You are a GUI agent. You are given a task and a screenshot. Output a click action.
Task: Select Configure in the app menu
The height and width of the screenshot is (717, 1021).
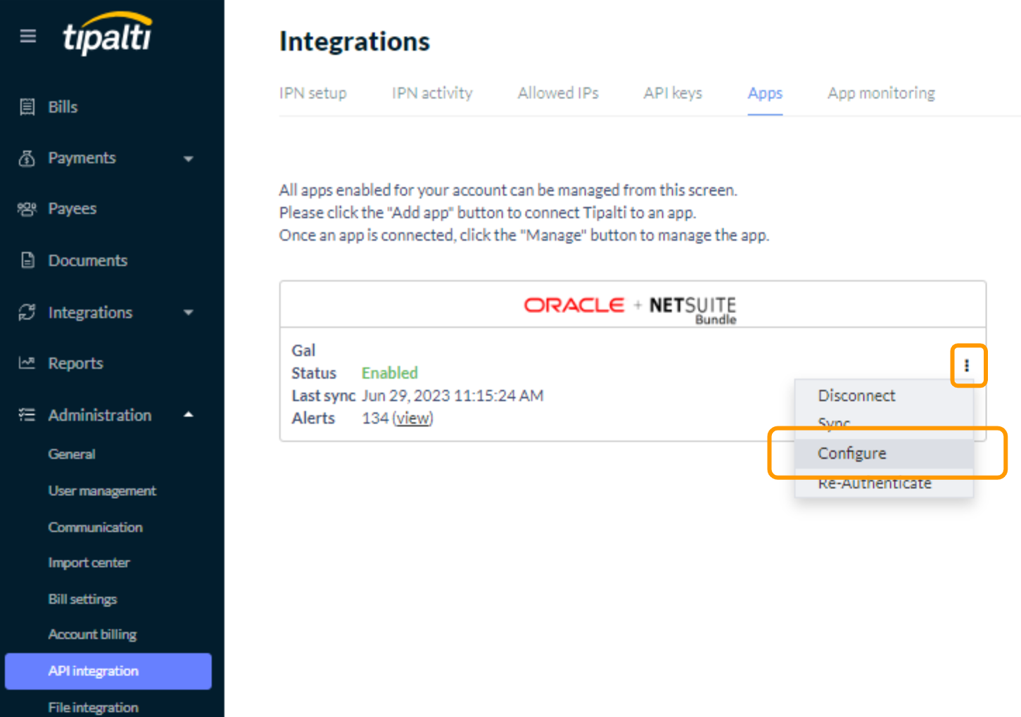884,454
